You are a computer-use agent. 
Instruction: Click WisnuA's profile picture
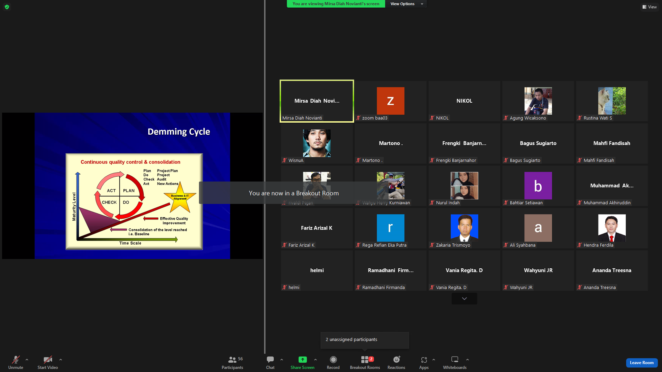point(317,143)
